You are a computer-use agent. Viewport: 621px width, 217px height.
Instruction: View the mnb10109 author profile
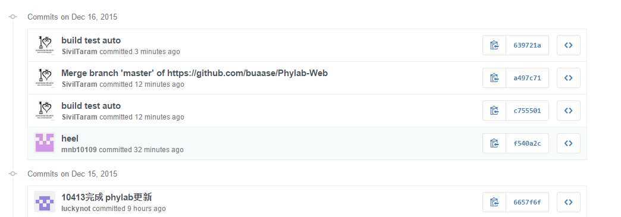point(79,150)
